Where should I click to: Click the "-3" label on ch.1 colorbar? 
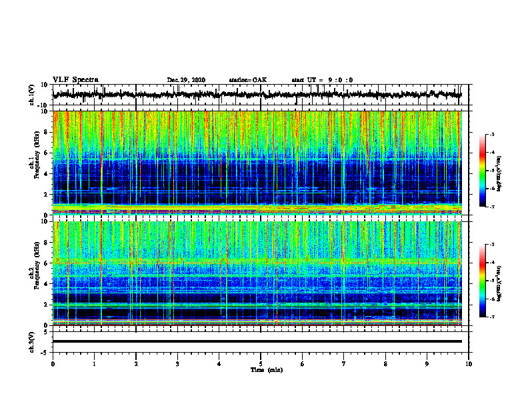491,135
